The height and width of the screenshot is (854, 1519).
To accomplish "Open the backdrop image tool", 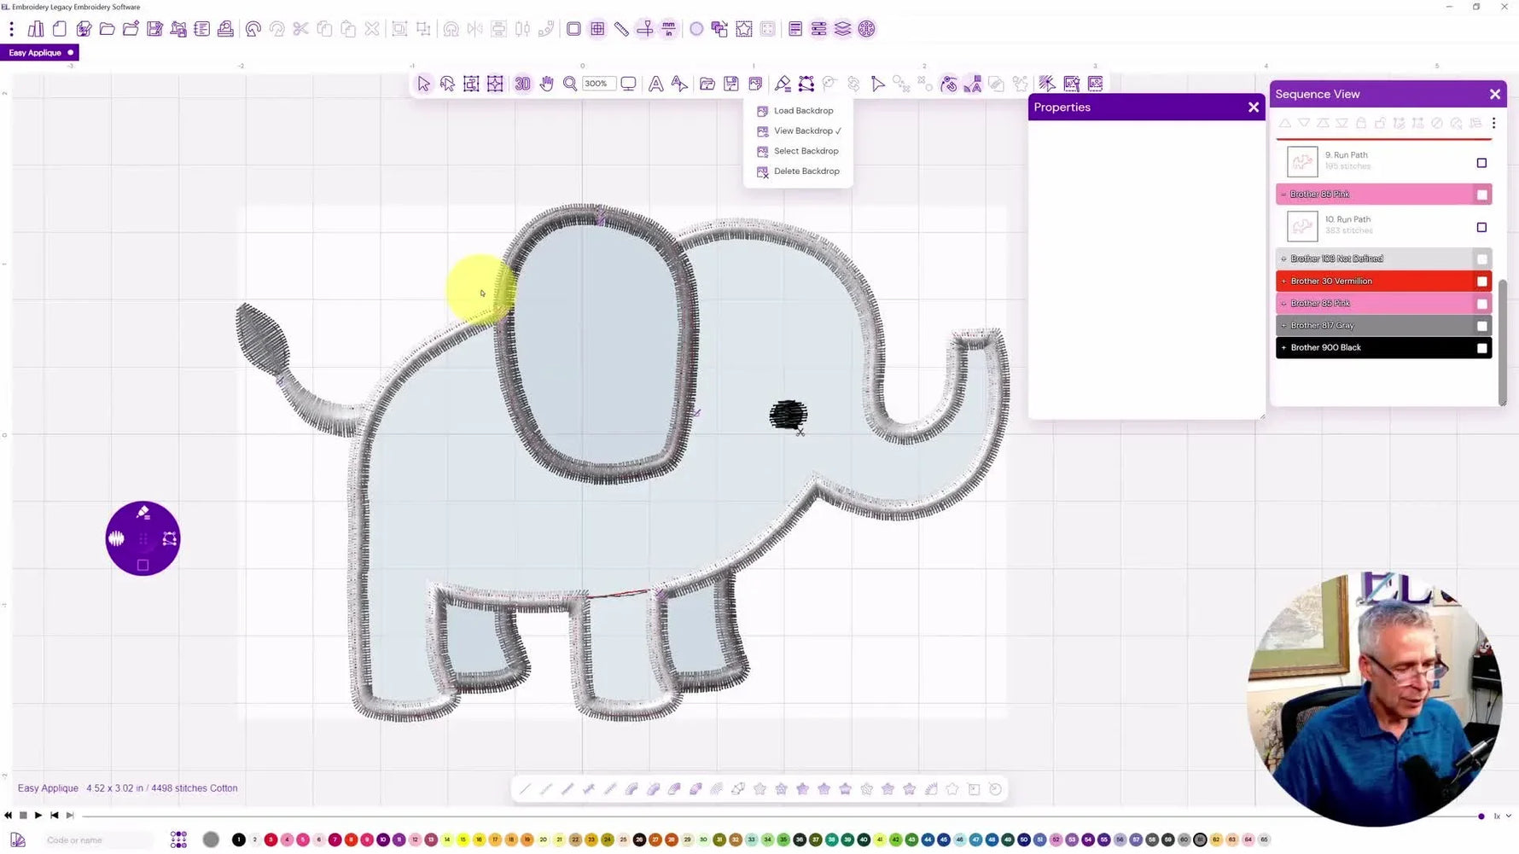I will coord(755,84).
